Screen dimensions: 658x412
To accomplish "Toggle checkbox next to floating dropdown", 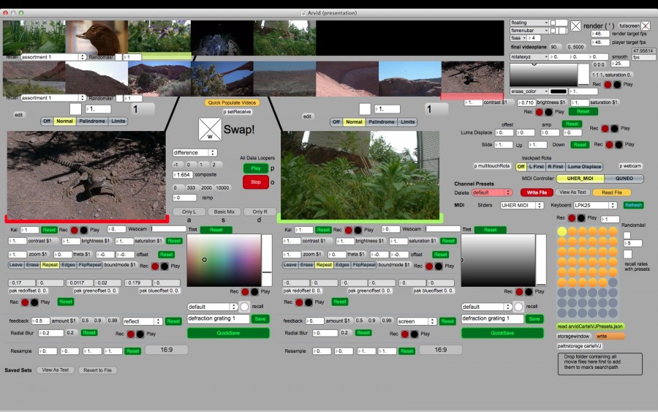I will [x=553, y=23].
